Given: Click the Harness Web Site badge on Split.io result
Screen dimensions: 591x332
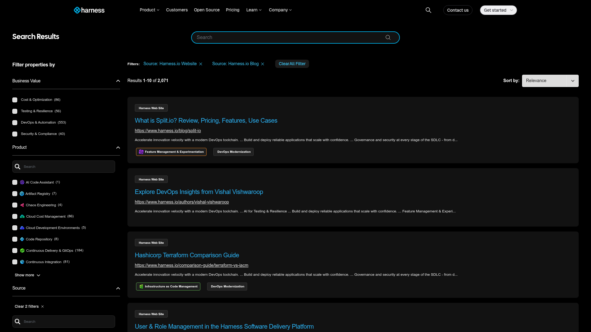Looking at the screenshot, I should [151, 108].
